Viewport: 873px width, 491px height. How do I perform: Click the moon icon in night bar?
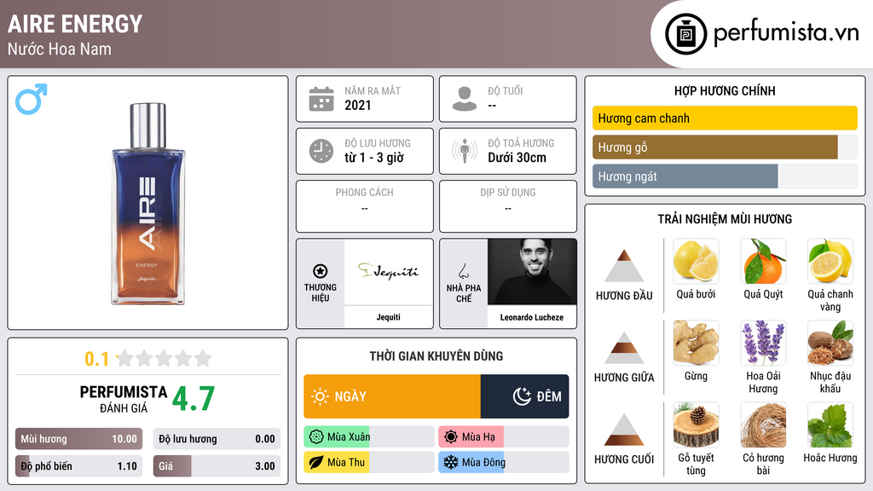(x=522, y=396)
